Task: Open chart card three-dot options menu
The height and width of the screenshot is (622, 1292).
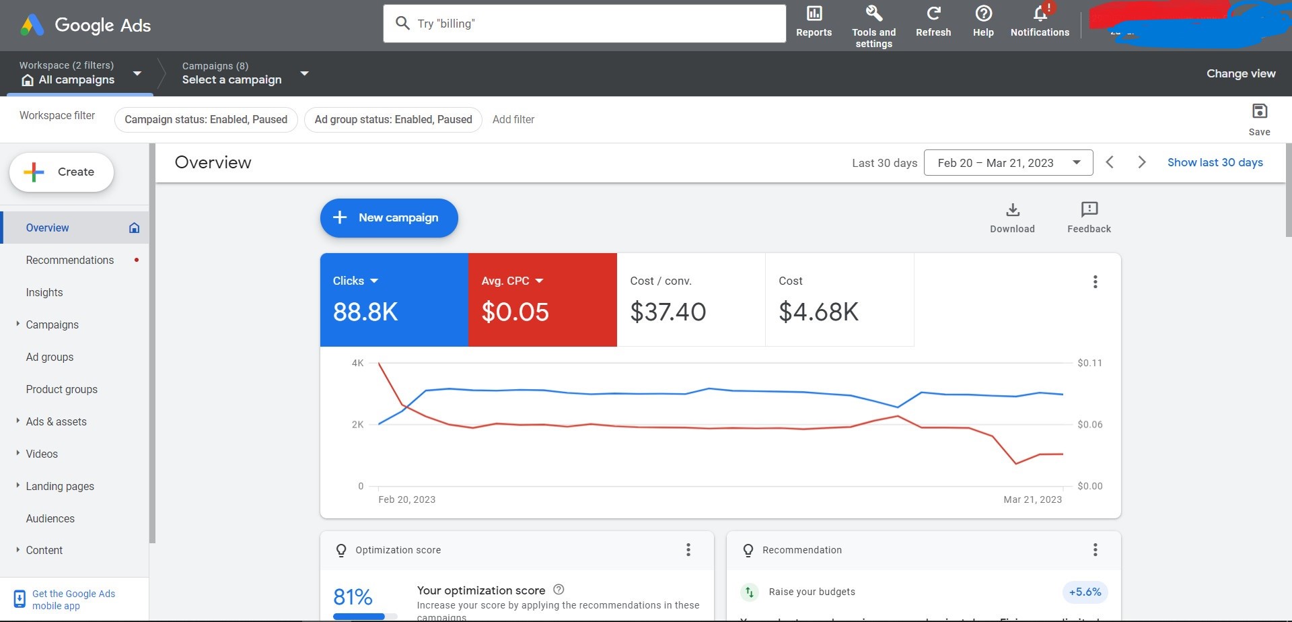Action: pyautogui.click(x=1095, y=282)
